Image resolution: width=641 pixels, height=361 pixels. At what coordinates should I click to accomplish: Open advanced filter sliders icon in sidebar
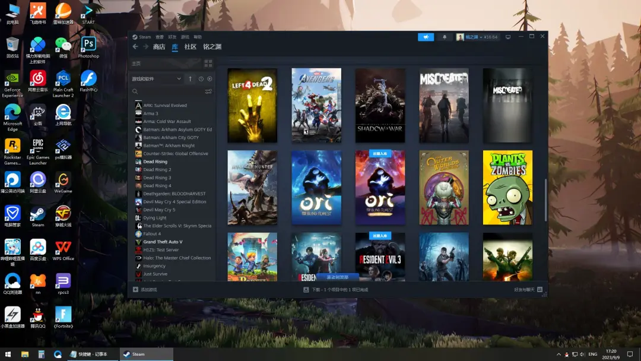pos(208,91)
